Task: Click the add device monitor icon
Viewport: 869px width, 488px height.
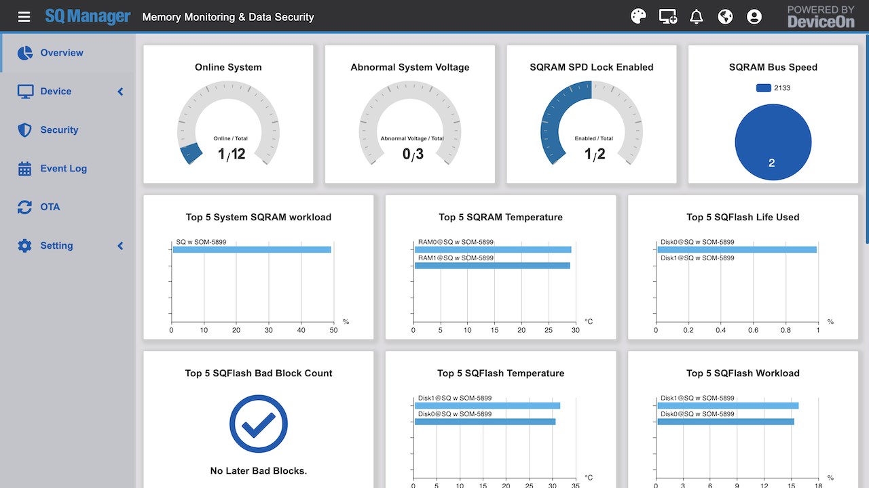Action: [668, 17]
